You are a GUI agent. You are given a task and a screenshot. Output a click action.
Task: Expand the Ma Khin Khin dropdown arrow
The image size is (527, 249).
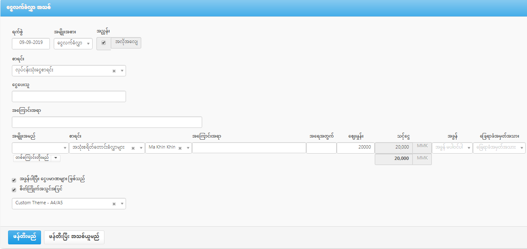point(187,148)
